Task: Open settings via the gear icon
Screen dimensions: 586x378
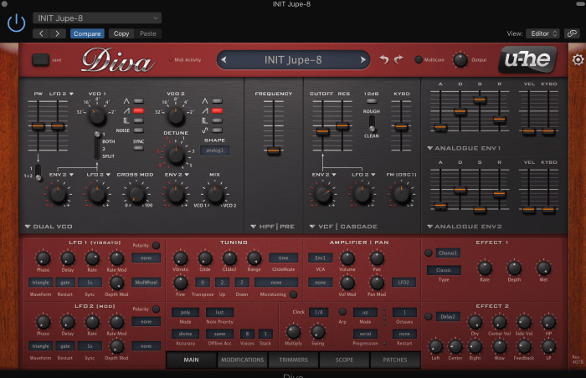Action: click(x=577, y=59)
